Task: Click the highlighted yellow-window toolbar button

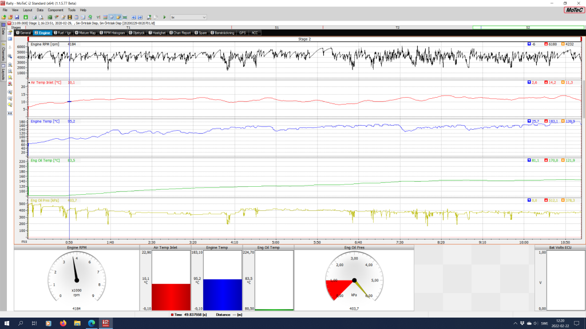Action: click(118, 17)
